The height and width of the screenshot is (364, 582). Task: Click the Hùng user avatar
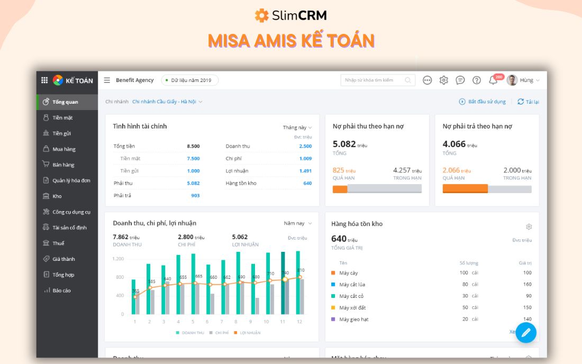512,80
